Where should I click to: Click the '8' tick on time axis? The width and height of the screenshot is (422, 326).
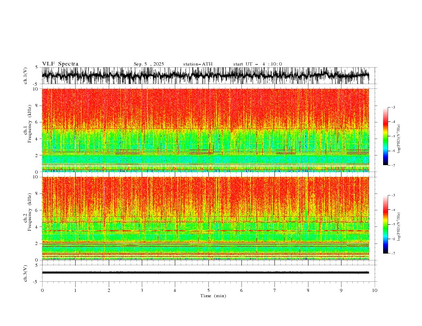tap(308, 290)
